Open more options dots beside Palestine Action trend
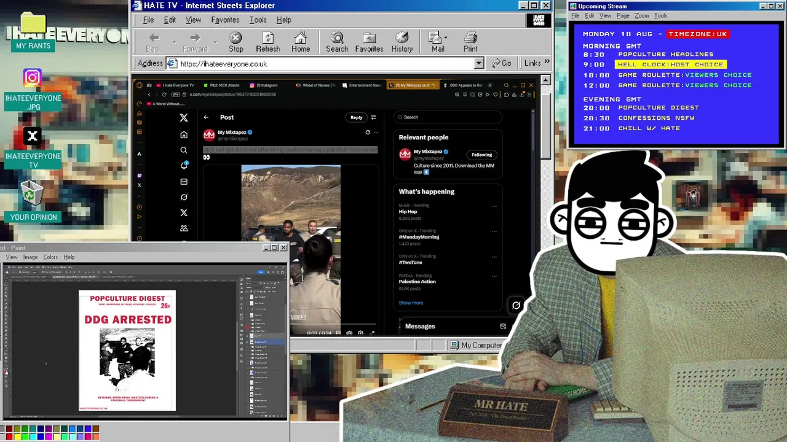The height and width of the screenshot is (442, 787). coord(494,276)
